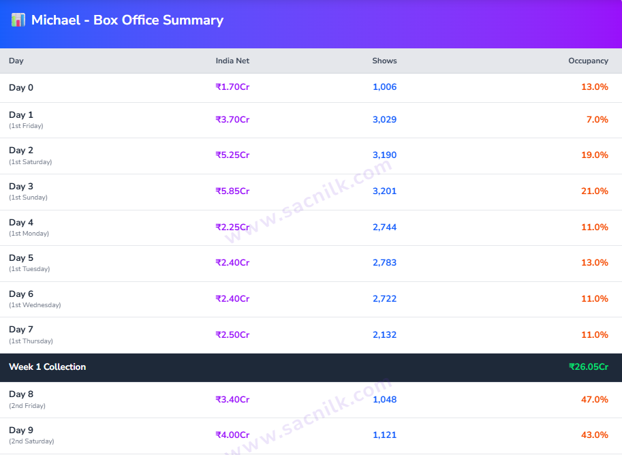Click the (1st Thursday) sublabel
This screenshot has width=622, height=455.
[x=31, y=341]
